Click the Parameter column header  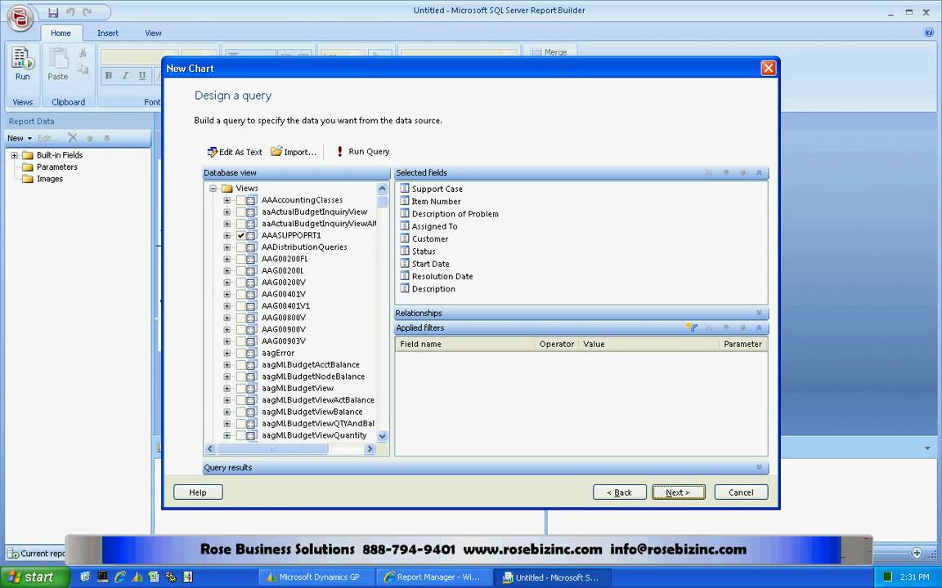pos(743,344)
